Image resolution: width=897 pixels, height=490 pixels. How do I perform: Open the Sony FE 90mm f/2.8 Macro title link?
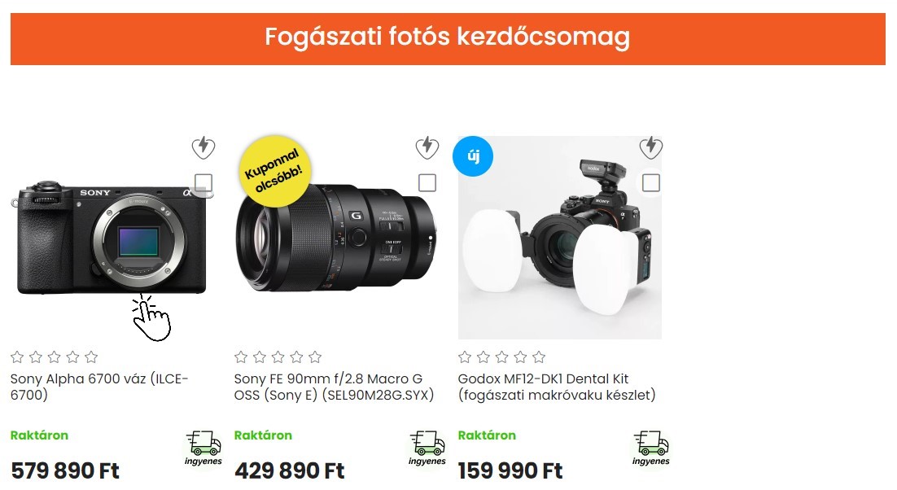(x=334, y=387)
